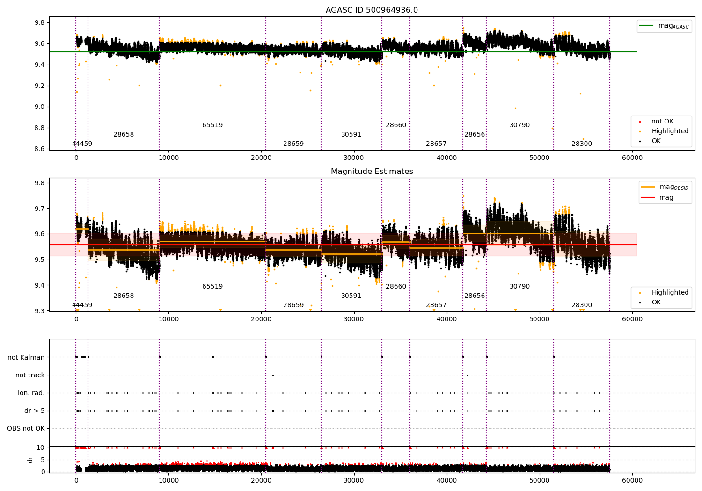Click y-tick 5 on the dr axis
Screen dimensions: 702x491
43,460
